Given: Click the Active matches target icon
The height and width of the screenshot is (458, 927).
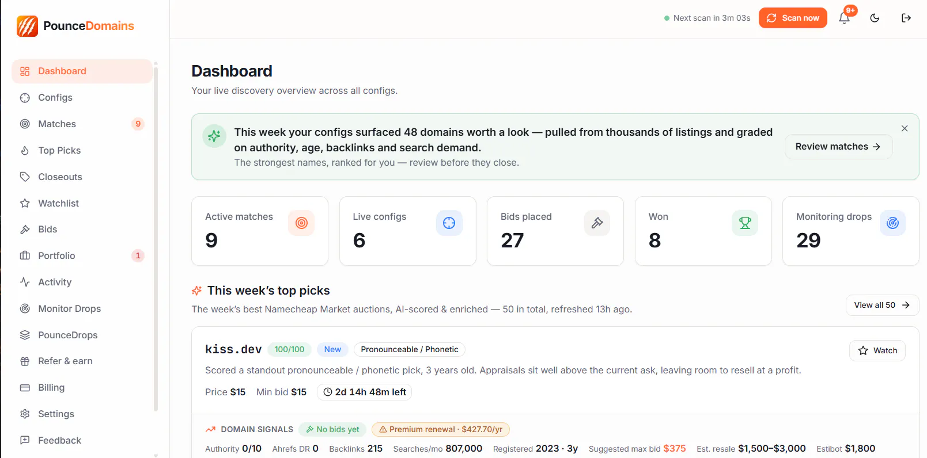Looking at the screenshot, I should coord(301,223).
